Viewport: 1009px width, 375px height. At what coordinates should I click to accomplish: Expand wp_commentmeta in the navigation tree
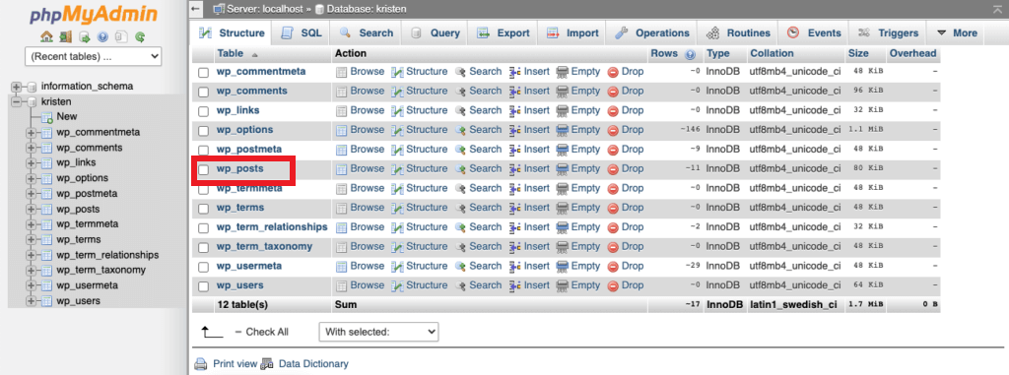click(31, 133)
